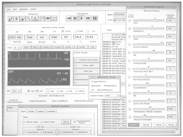Select Close Eyes option
This screenshot has height=137, width=183.
(41, 122)
